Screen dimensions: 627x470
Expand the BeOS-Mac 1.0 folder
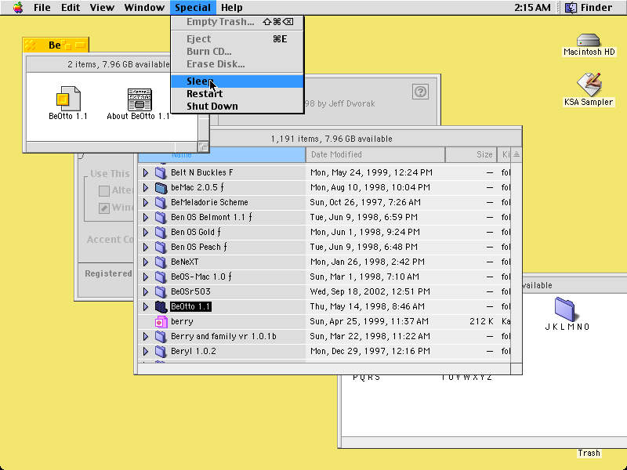pyautogui.click(x=146, y=277)
